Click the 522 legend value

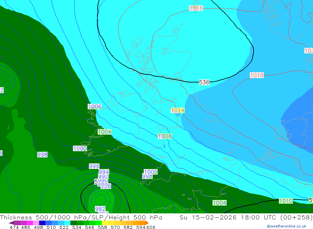pyautogui.click(x=64, y=227)
